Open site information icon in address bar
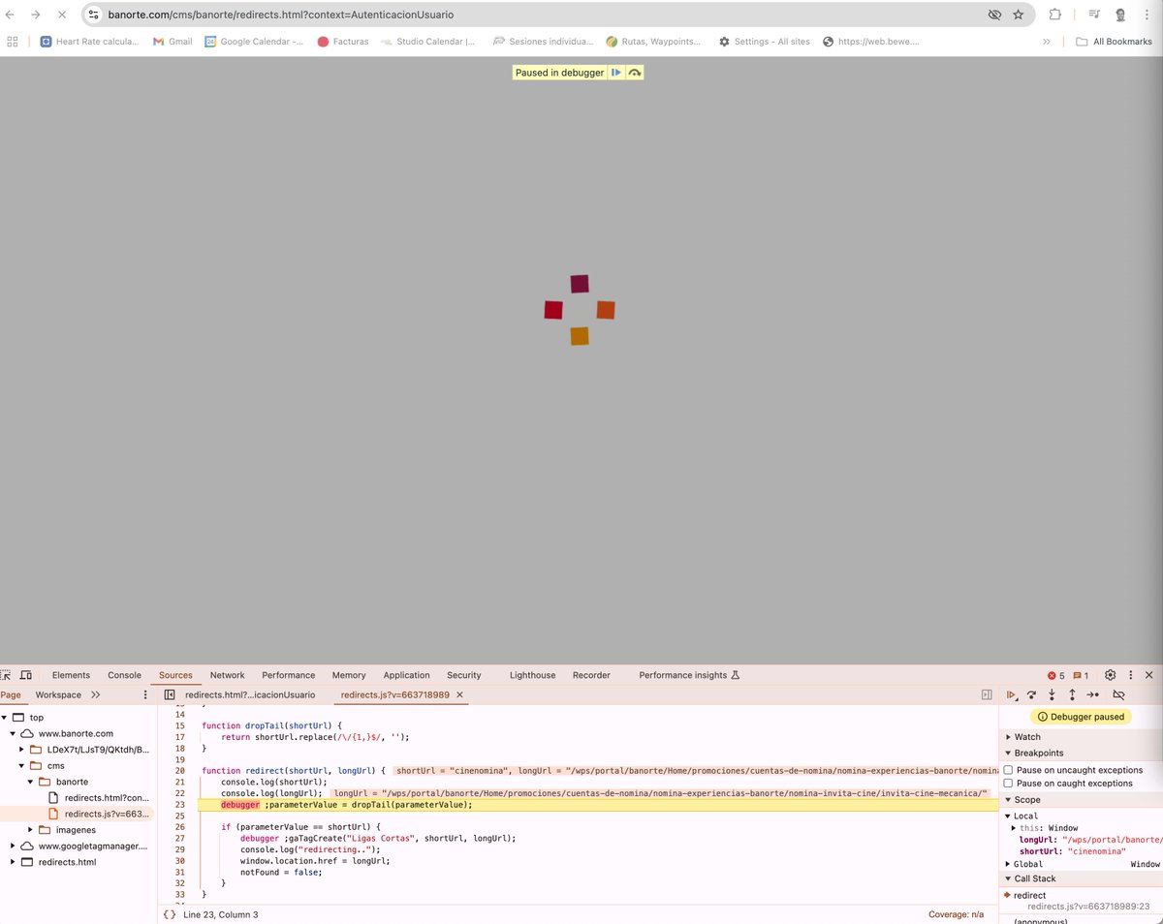This screenshot has width=1163, height=924. pyautogui.click(x=94, y=15)
